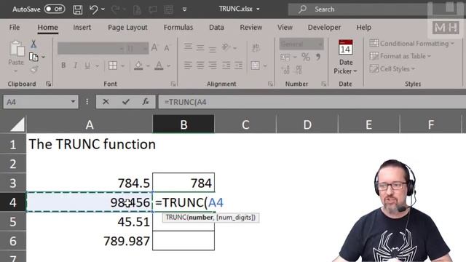Toggle Underline formatting
Image resolution: width=466 pixels, height=262 pixels.
(87, 65)
